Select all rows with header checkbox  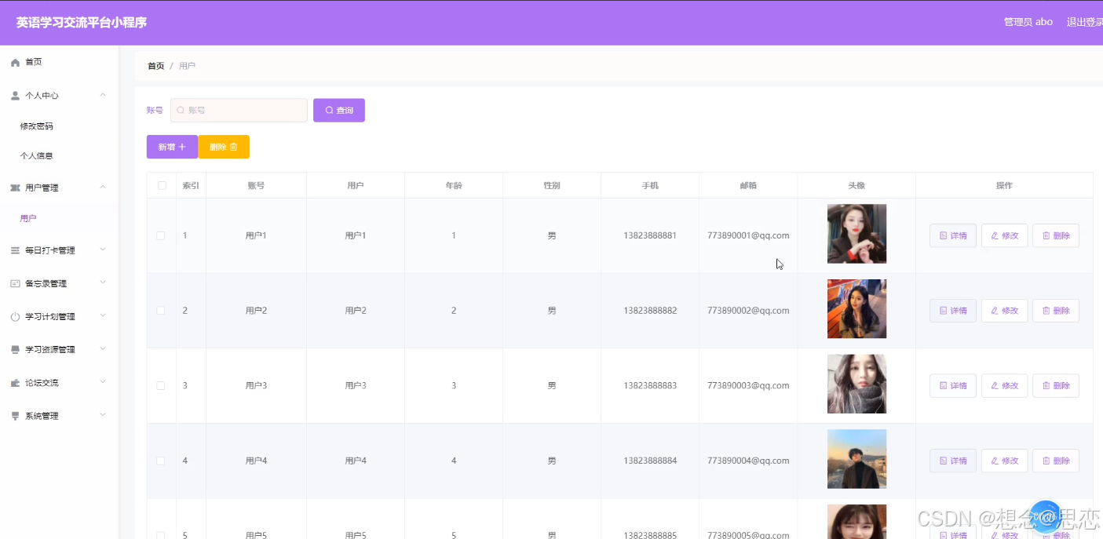click(x=162, y=186)
